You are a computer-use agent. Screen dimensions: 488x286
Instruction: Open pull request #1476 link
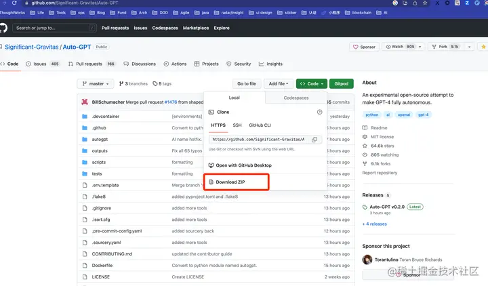point(171,102)
